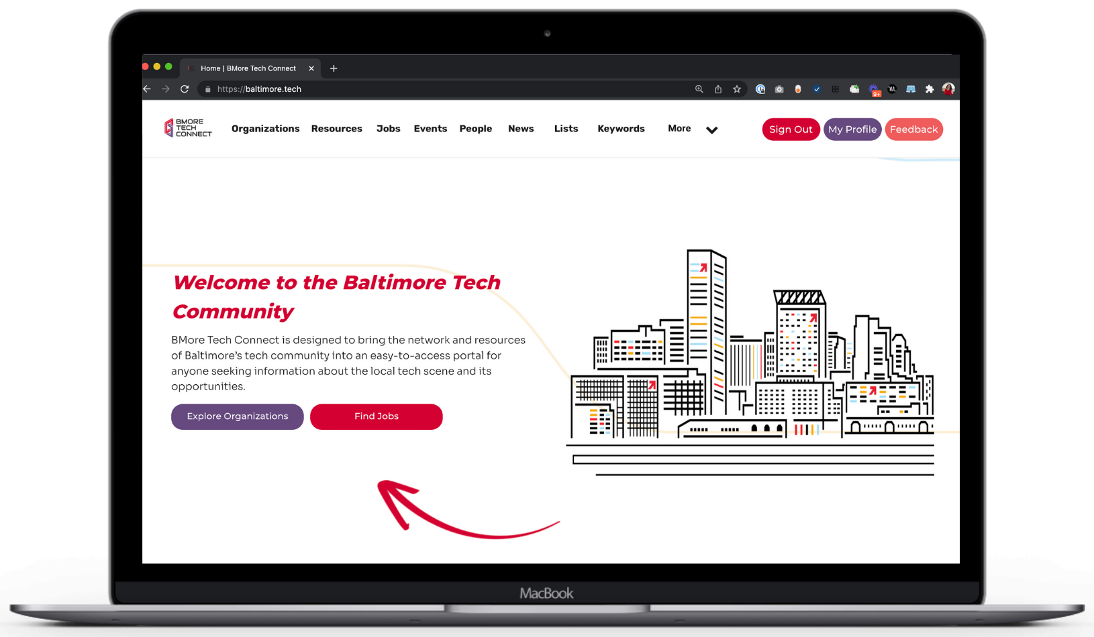Click the Welcome to the Baltimore Tech Community heading
This screenshot has width=1094, height=637.
point(336,296)
